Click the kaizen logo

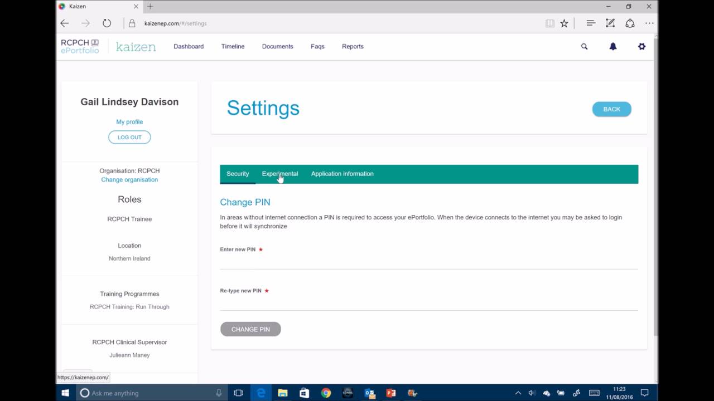(x=136, y=47)
